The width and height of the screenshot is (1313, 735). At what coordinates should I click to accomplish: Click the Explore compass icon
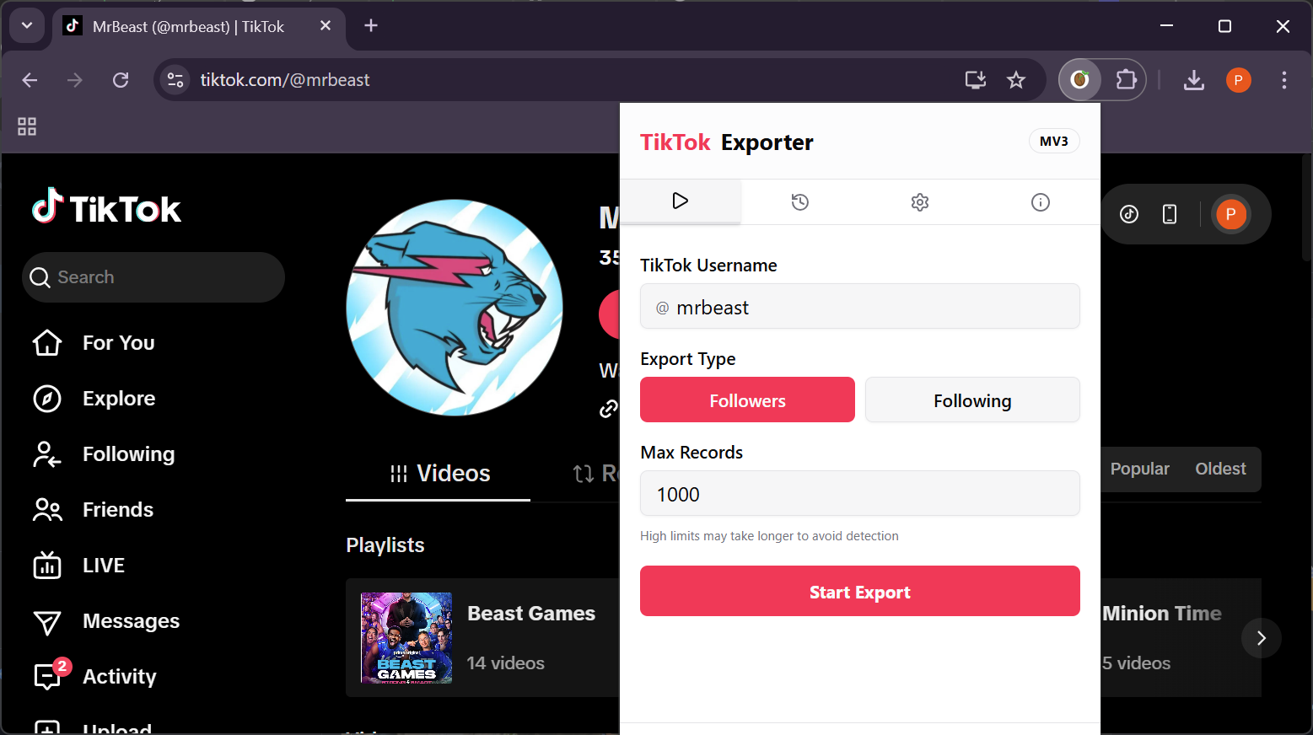(47, 399)
